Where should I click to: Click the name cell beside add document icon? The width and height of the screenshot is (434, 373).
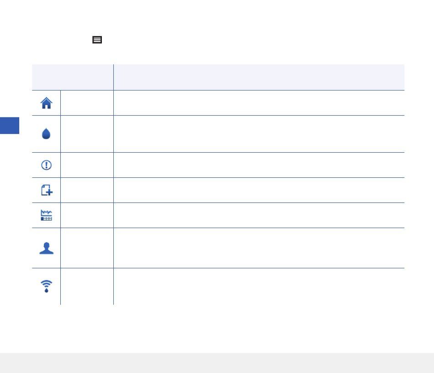87,190
